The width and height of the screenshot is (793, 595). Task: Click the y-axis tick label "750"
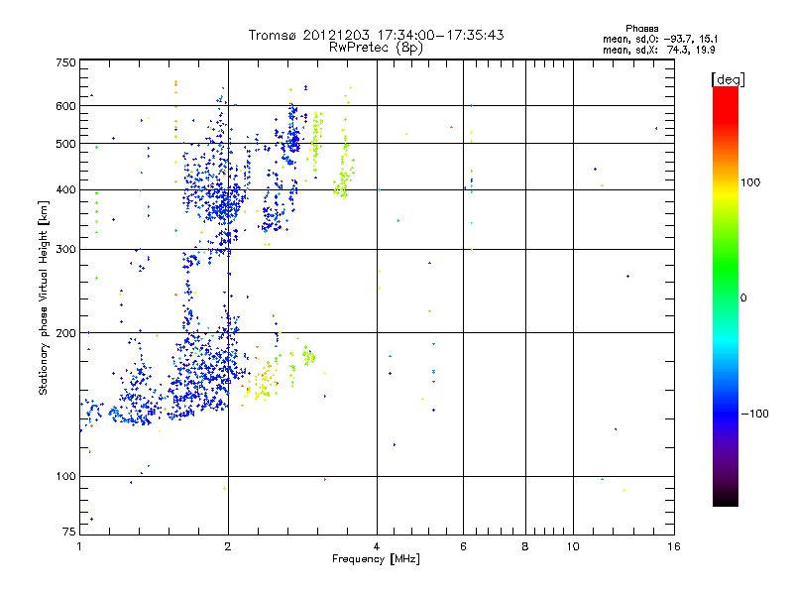[x=65, y=62]
